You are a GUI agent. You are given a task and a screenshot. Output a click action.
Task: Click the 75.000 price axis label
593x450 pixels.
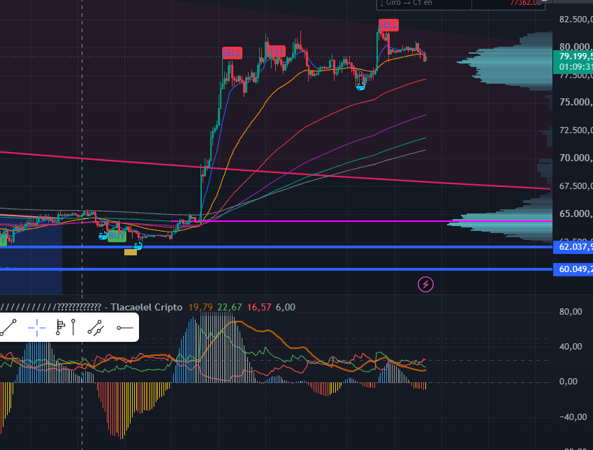576,102
